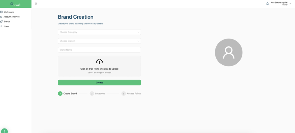Screen dimensions: 295x133
Task: Click 'Create your brand by adding' description
Action: pyautogui.click(x=80, y=24)
